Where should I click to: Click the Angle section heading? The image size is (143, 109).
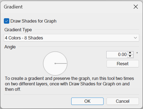[x=10, y=47]
